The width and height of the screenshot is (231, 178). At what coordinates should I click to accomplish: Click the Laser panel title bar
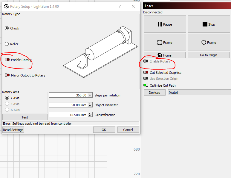(x=187, y=6)
